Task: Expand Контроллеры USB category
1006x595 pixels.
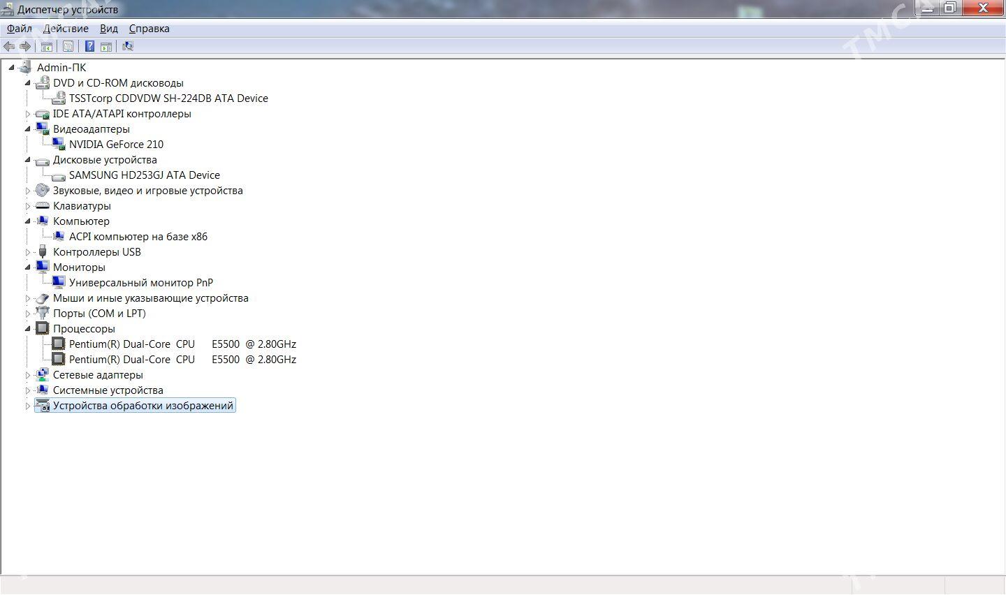Action: point(28,252)
